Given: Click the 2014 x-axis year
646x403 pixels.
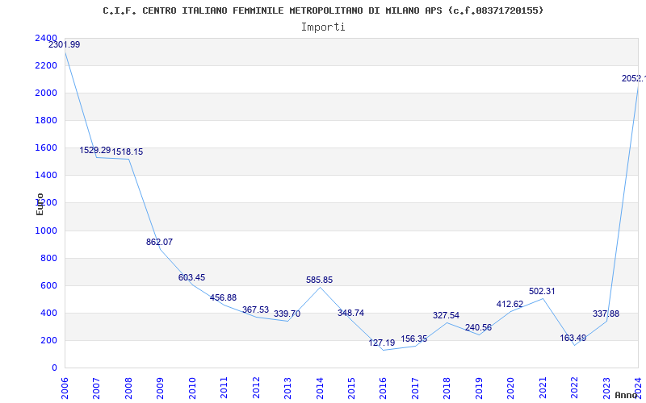Looking at the screenshot, I should click(x=319, y=388).
